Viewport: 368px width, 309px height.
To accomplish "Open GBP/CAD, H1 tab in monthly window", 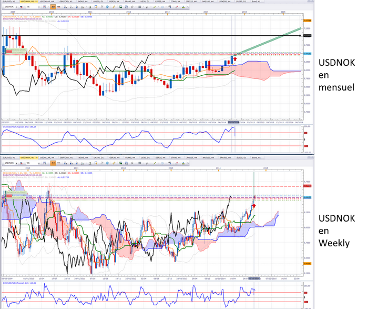I will tap(66, 2).
